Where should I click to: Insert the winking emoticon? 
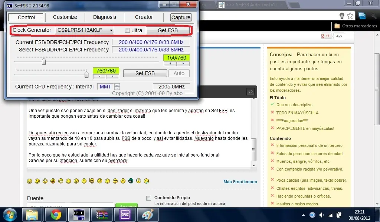[x=37, y=181]
